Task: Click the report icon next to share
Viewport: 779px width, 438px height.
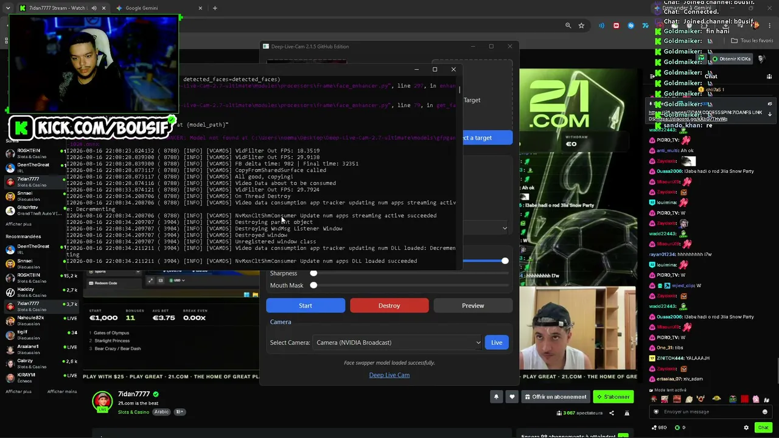Action: pos(627,413)
